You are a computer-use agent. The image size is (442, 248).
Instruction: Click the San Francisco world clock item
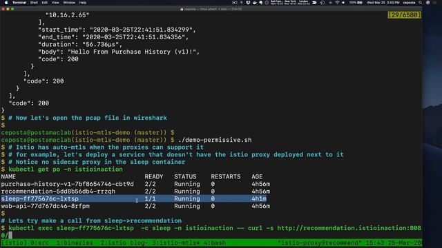(276, 3)
